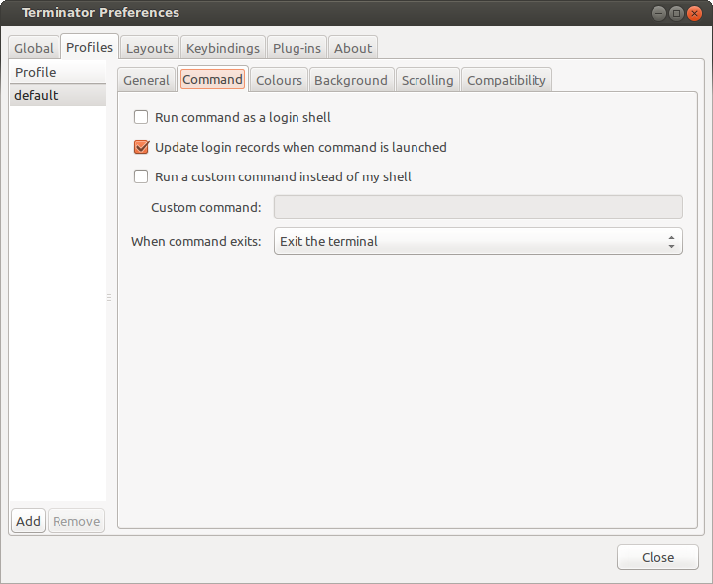Go to the Keybindings tab
This screenshot has width=713, height=584.
click(223, 48)
